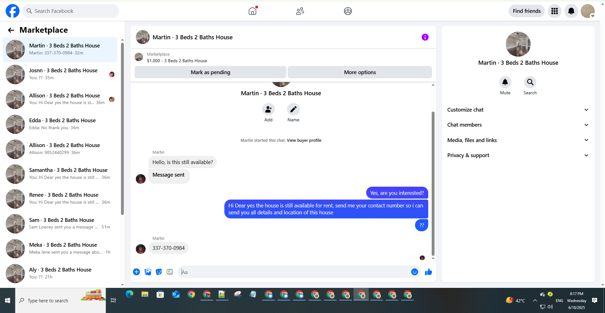605x313 pixels.
Task: Open the taskbar clock showing 8:17 PM
Action: pos(577,300)
